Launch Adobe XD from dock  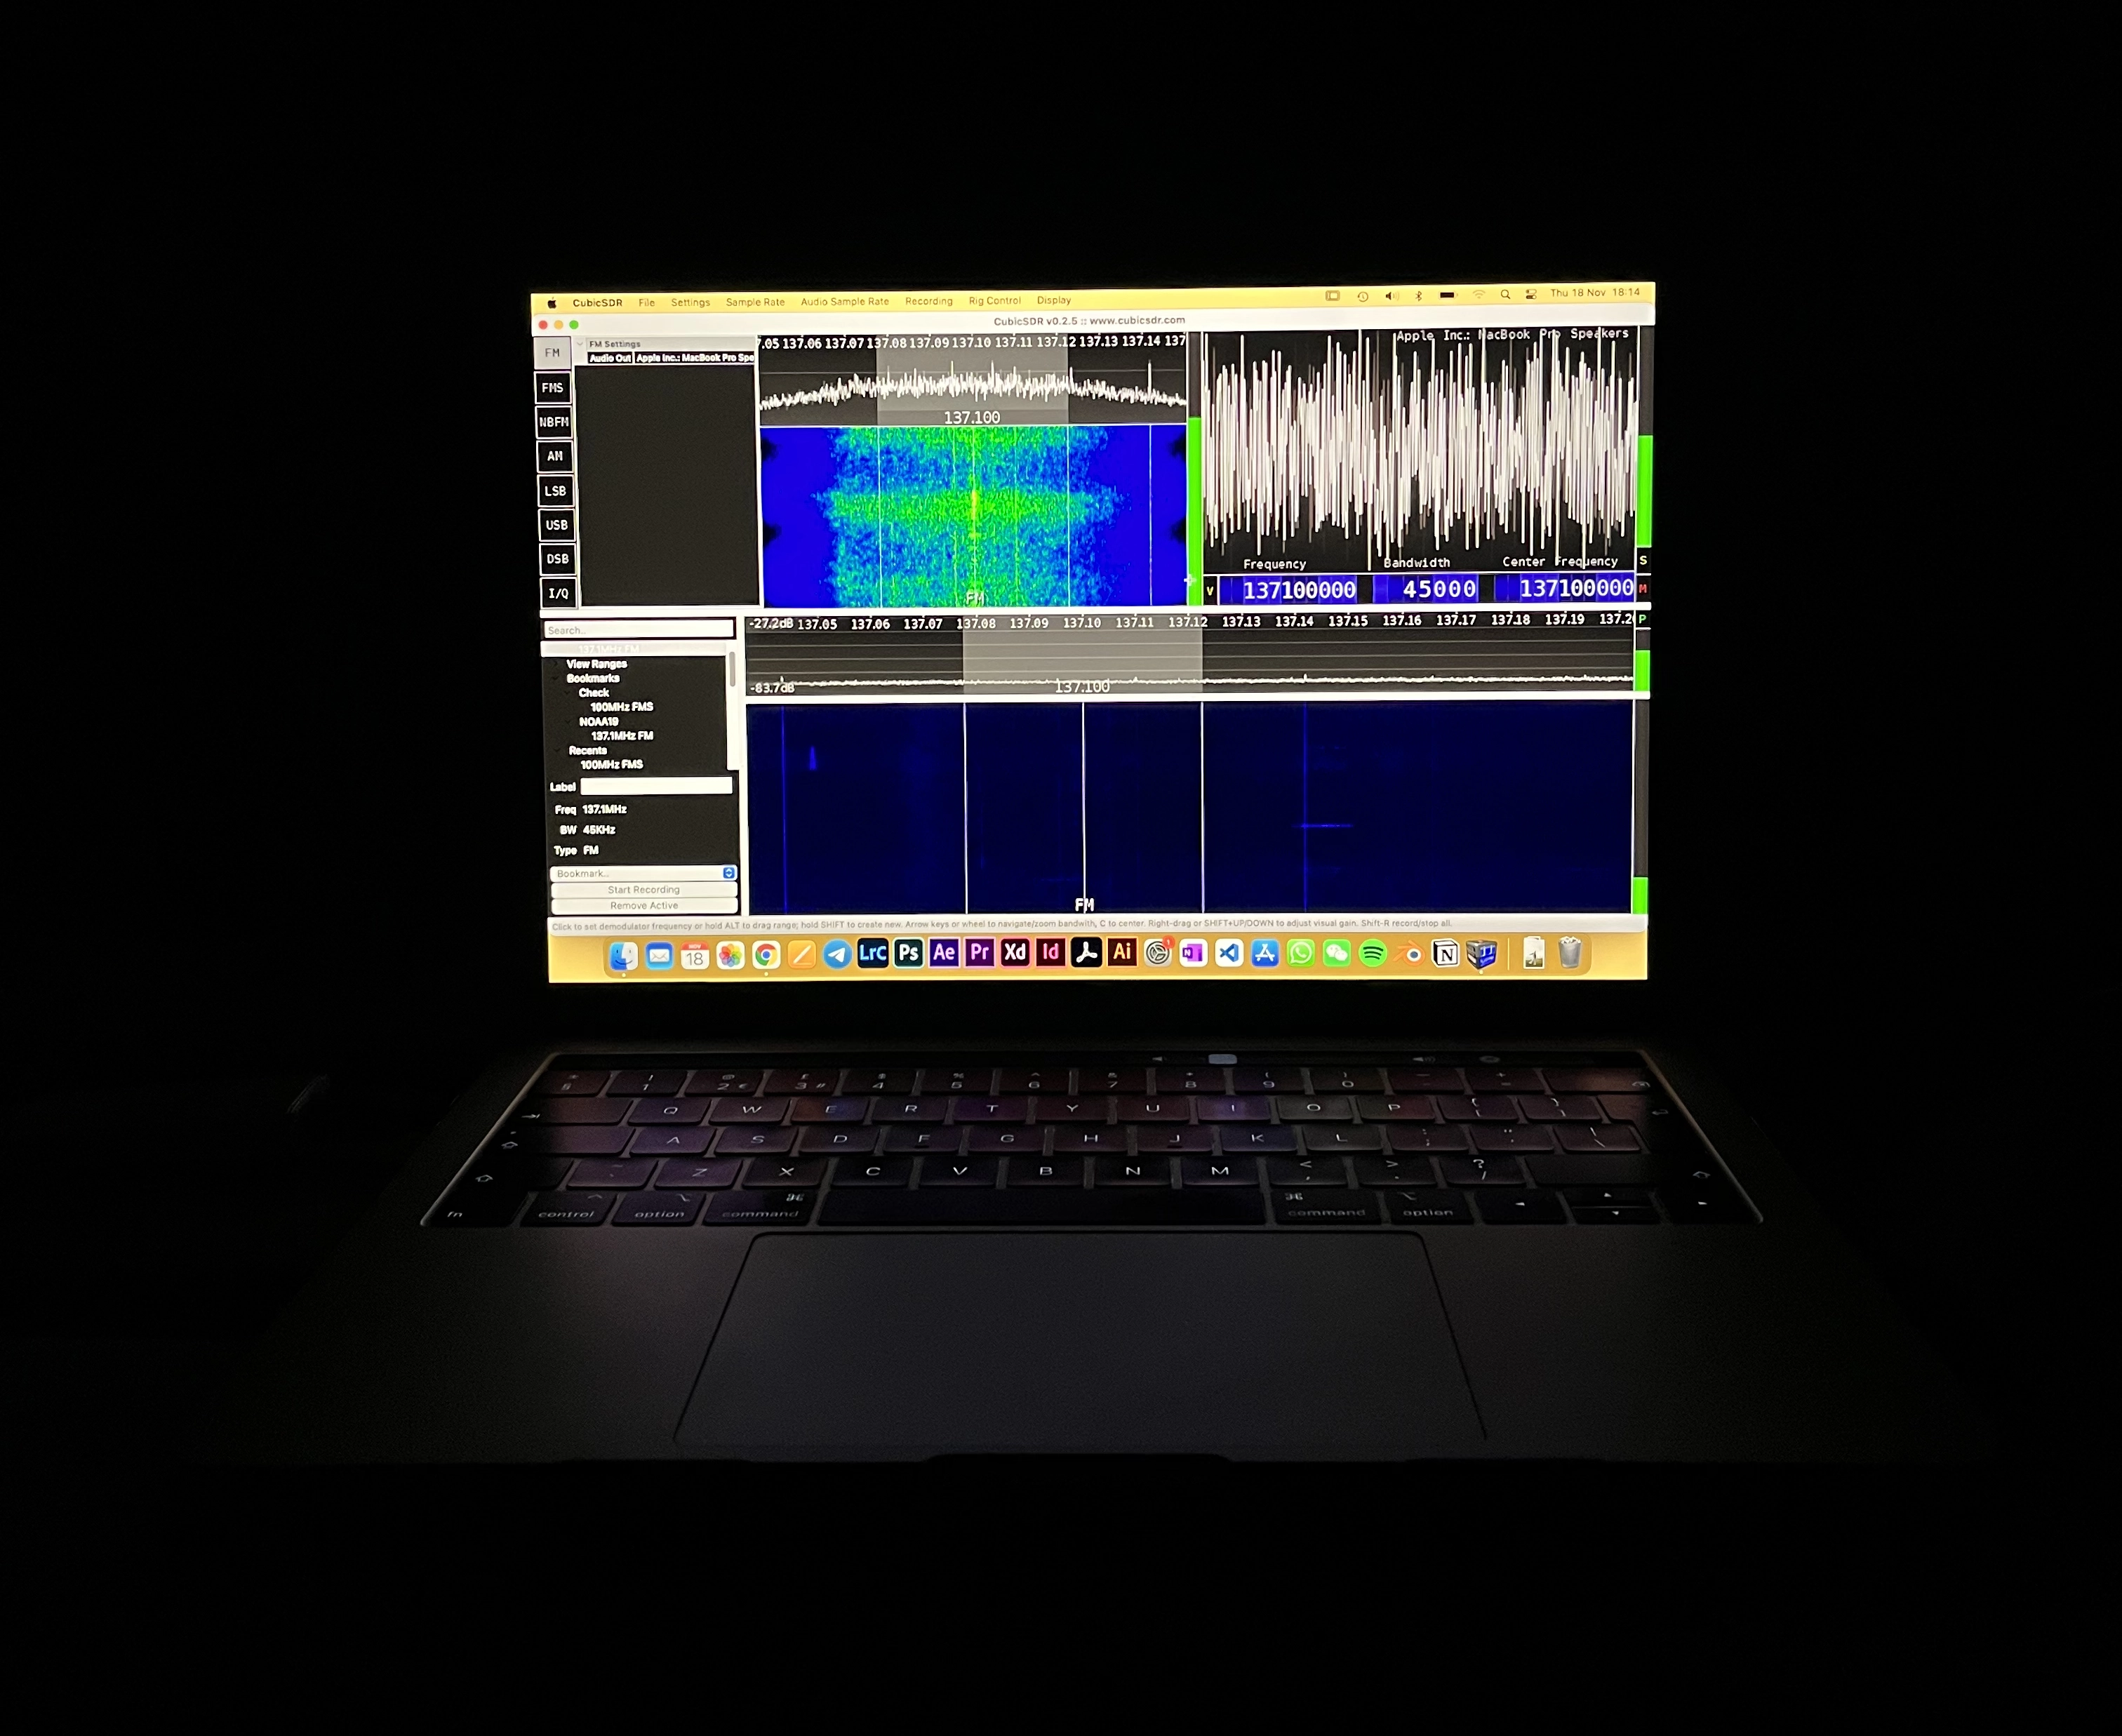[1015, 953]
